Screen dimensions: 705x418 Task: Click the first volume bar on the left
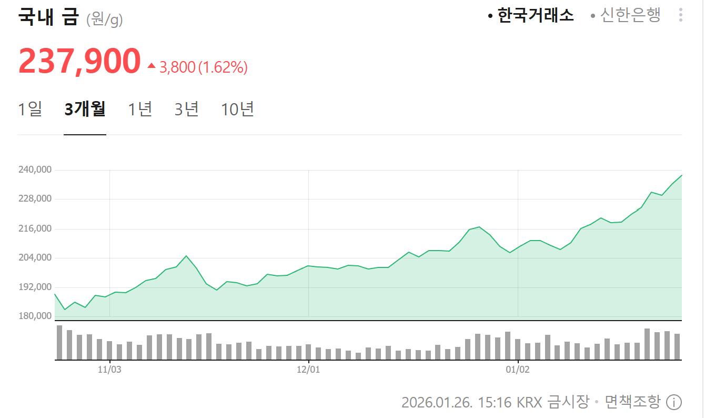tap(59, 342)
